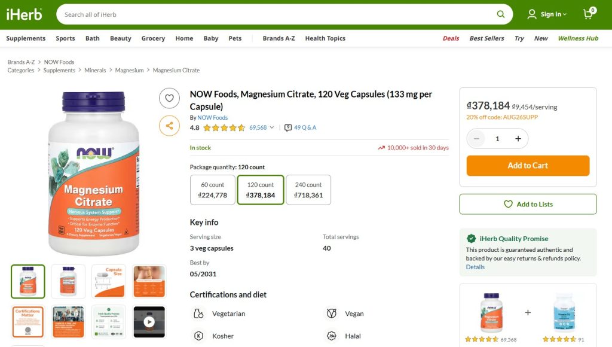Open the Supplements menu
This screenshot has width=612, height=347.
[x=26, y=38]
